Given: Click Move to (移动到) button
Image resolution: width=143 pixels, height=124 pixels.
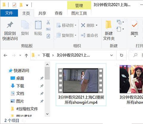Looking at the screenshot, I should pyautogui.click(x=66, y=25).
